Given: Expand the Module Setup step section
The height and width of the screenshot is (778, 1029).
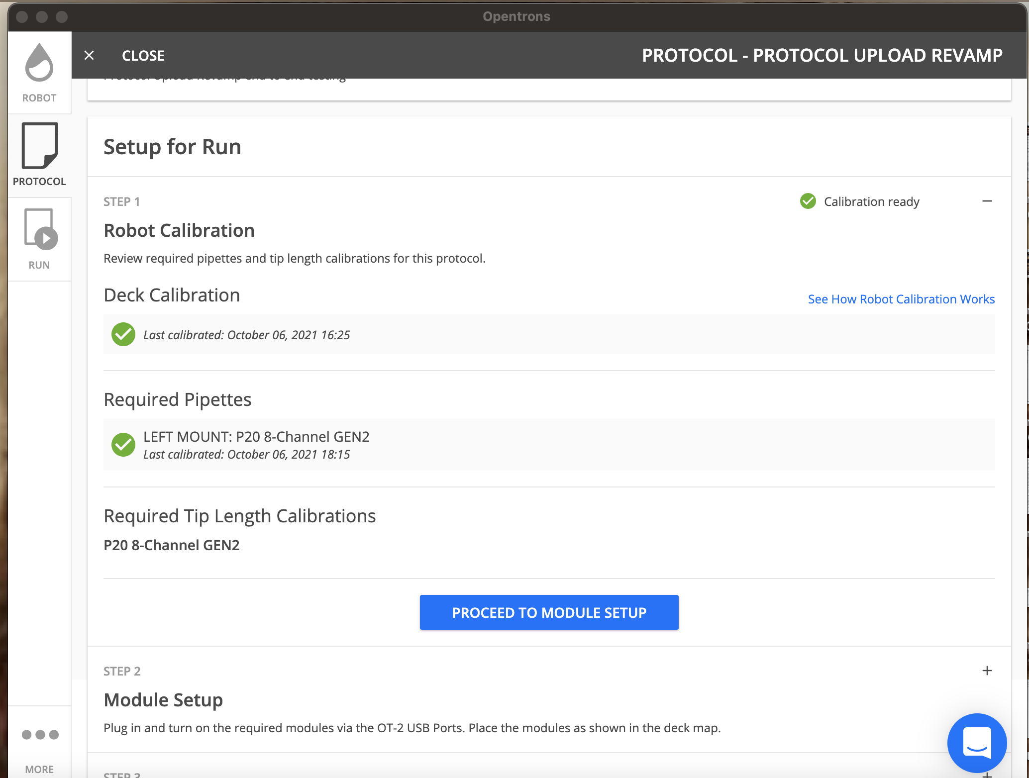Looking at the screenshot, I should [988, 671].
